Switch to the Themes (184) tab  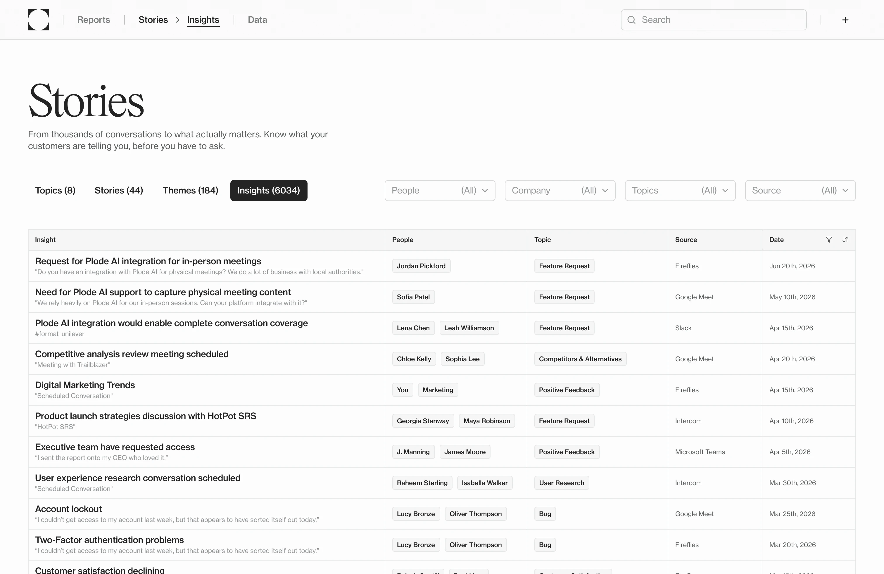click(x=190, y=191)
